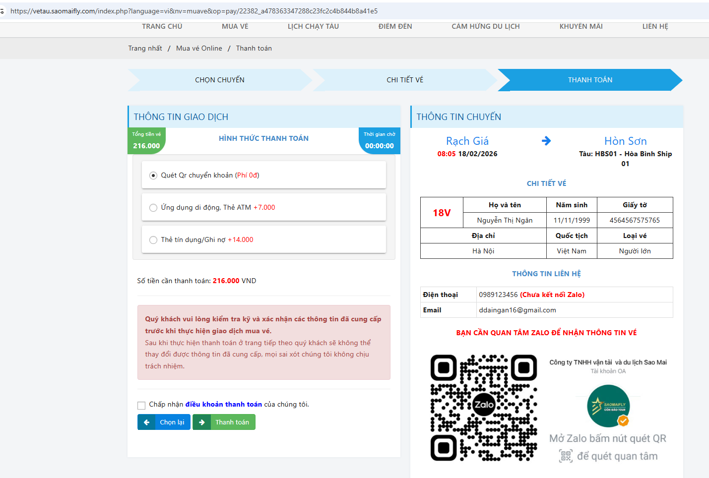Click the blue route arrow icon

[x=546, y=141]
